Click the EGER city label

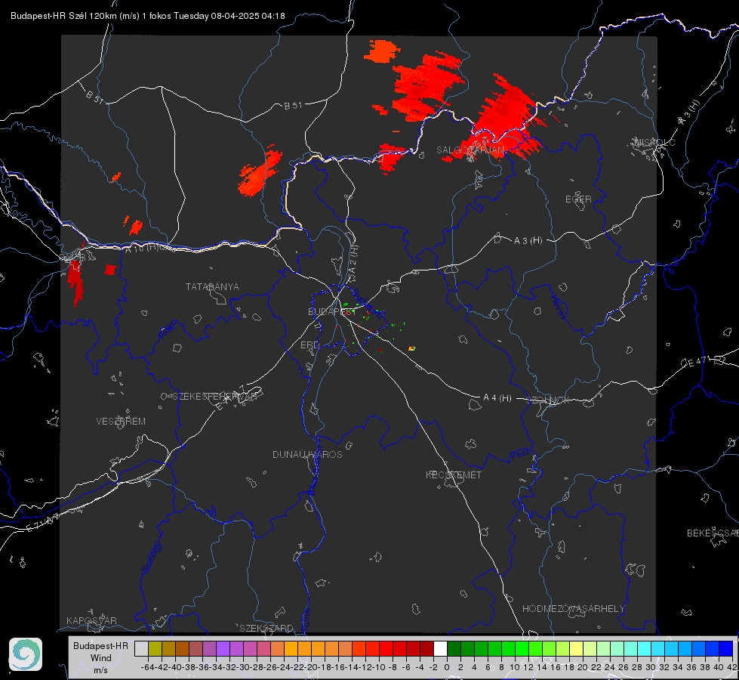coord(578,199)
